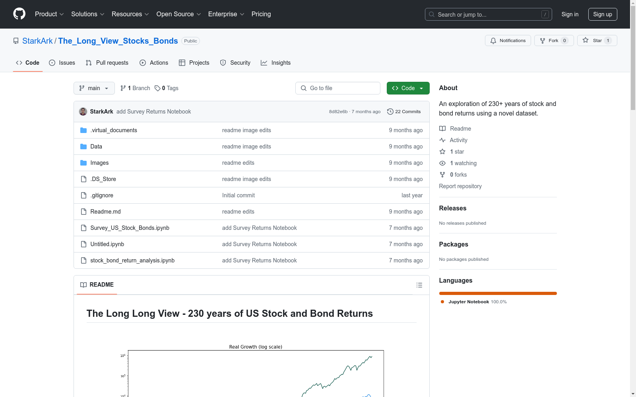Click the fork icon on Fork button
This screenshot has width=636, height=397.
coord(543,40)
